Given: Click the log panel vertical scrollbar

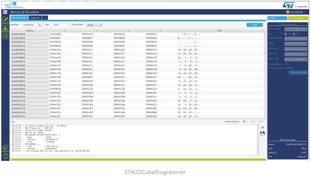Looking at the screenshot, I should point(258,139).
